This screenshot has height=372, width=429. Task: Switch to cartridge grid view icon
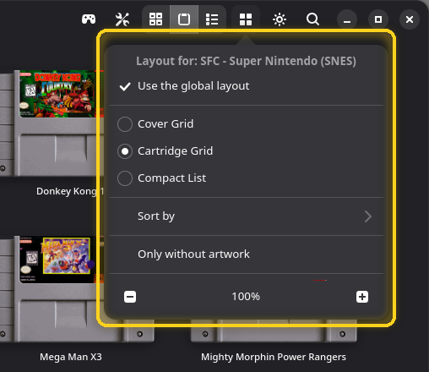click(184, 19)
